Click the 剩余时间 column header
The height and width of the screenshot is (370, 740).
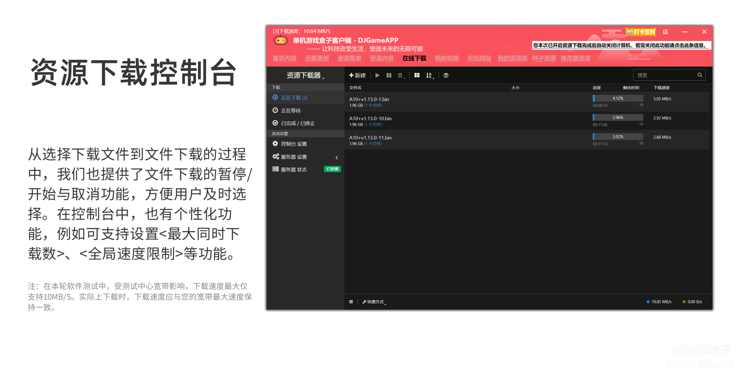[631, 88]
